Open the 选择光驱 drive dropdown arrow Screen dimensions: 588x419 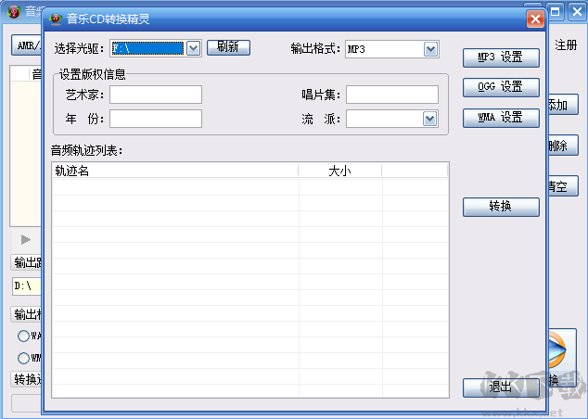coord(194,48)
